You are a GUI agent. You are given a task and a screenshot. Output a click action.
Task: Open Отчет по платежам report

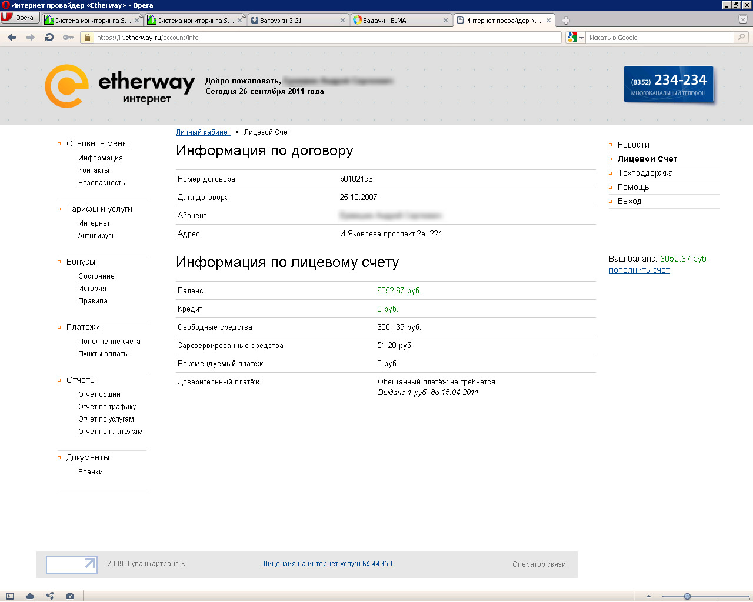pos(111,432)
